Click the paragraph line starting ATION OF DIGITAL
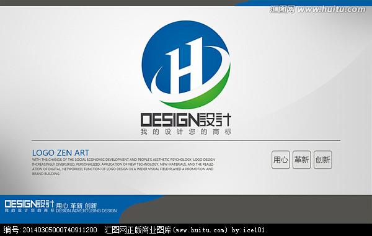The height and width of the screenshot is (236, 372). (123, 169)
